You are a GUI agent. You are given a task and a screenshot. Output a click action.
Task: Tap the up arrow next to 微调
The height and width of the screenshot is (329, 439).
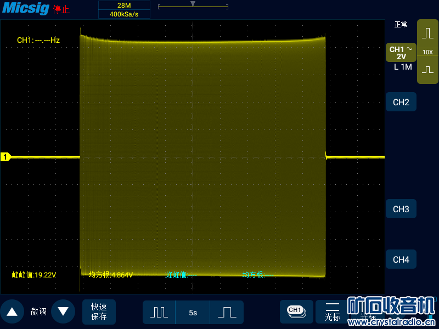tap(12, 311)
